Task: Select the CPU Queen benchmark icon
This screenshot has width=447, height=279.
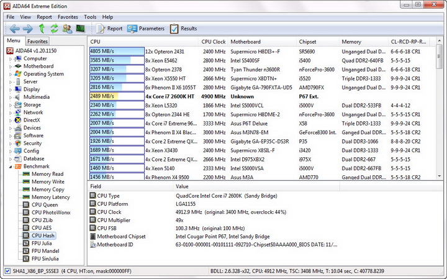Action: [26, 205]
